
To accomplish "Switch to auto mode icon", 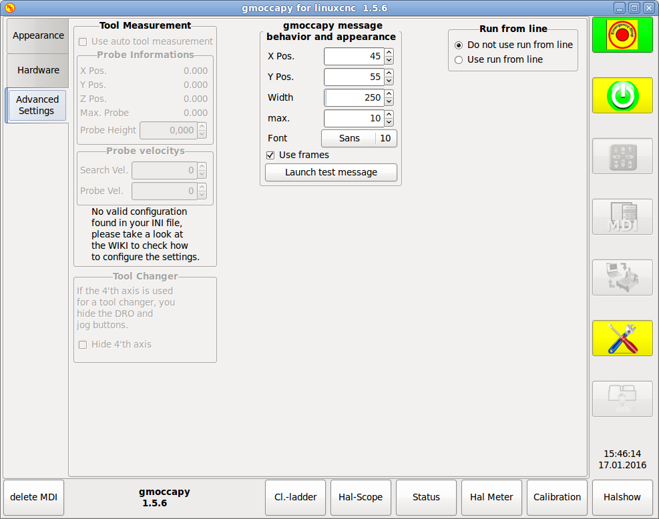I will 622,278.
